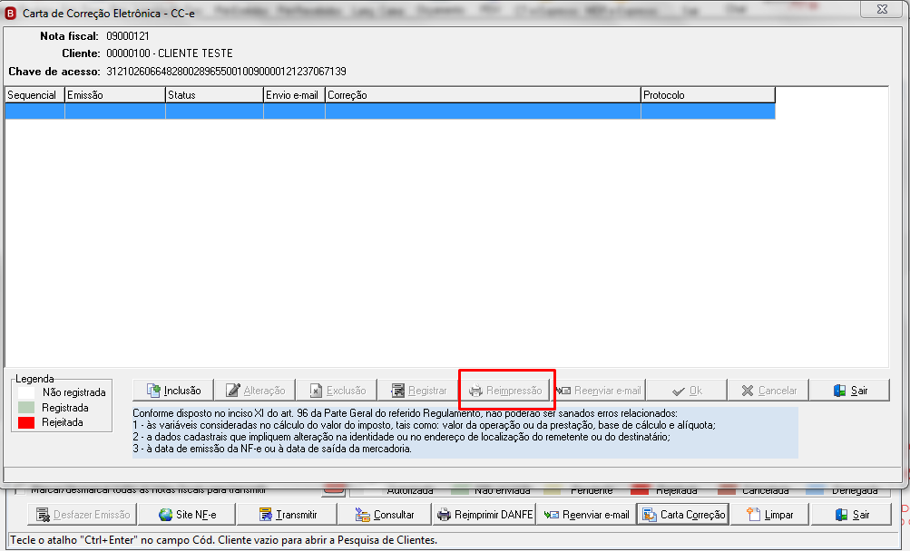The width and height of the screenshot is (910, 551).
Task: Click the Cancelar X button
Action: pyautogui.click(x=768, y=391)
